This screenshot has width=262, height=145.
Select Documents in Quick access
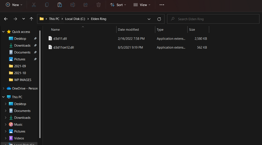coord(22,52)
